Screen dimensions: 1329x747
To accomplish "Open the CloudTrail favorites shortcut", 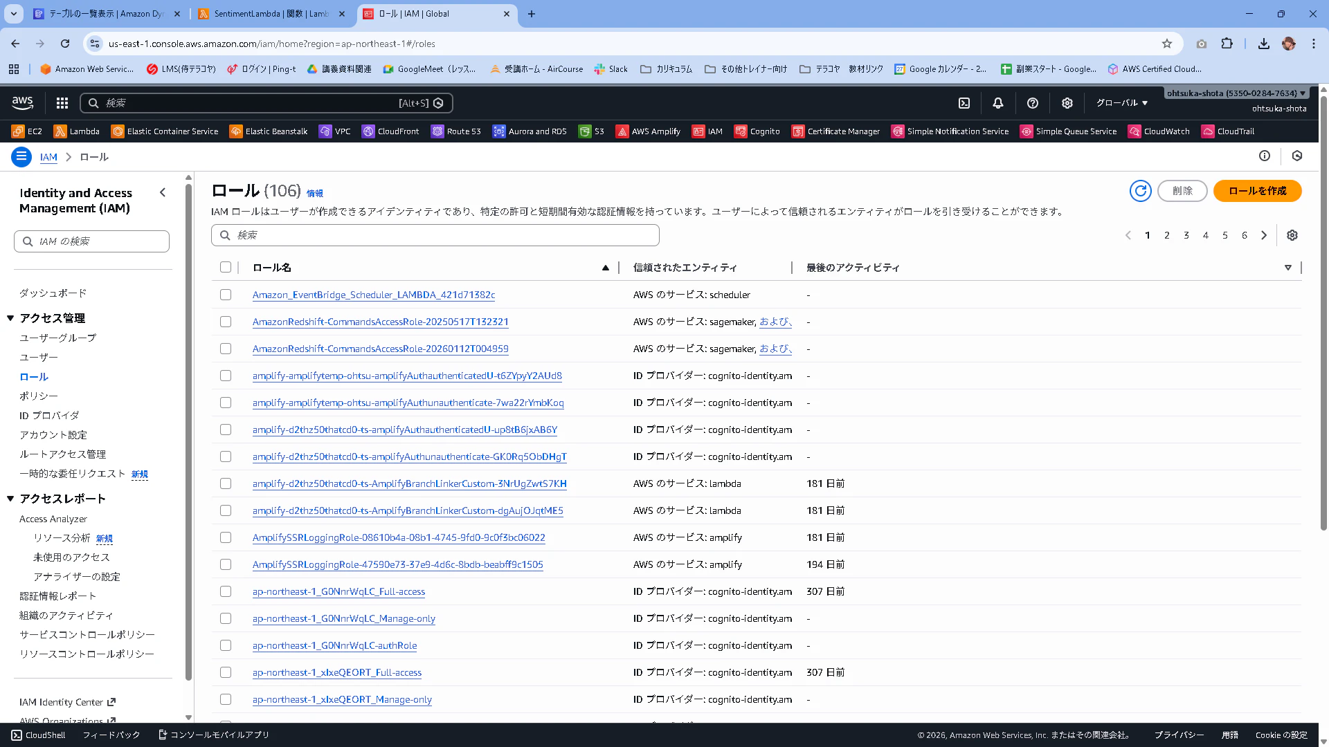I will 1229,131.
